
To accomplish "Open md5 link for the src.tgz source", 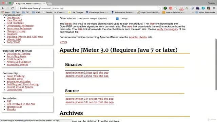I will pos(100,99).
